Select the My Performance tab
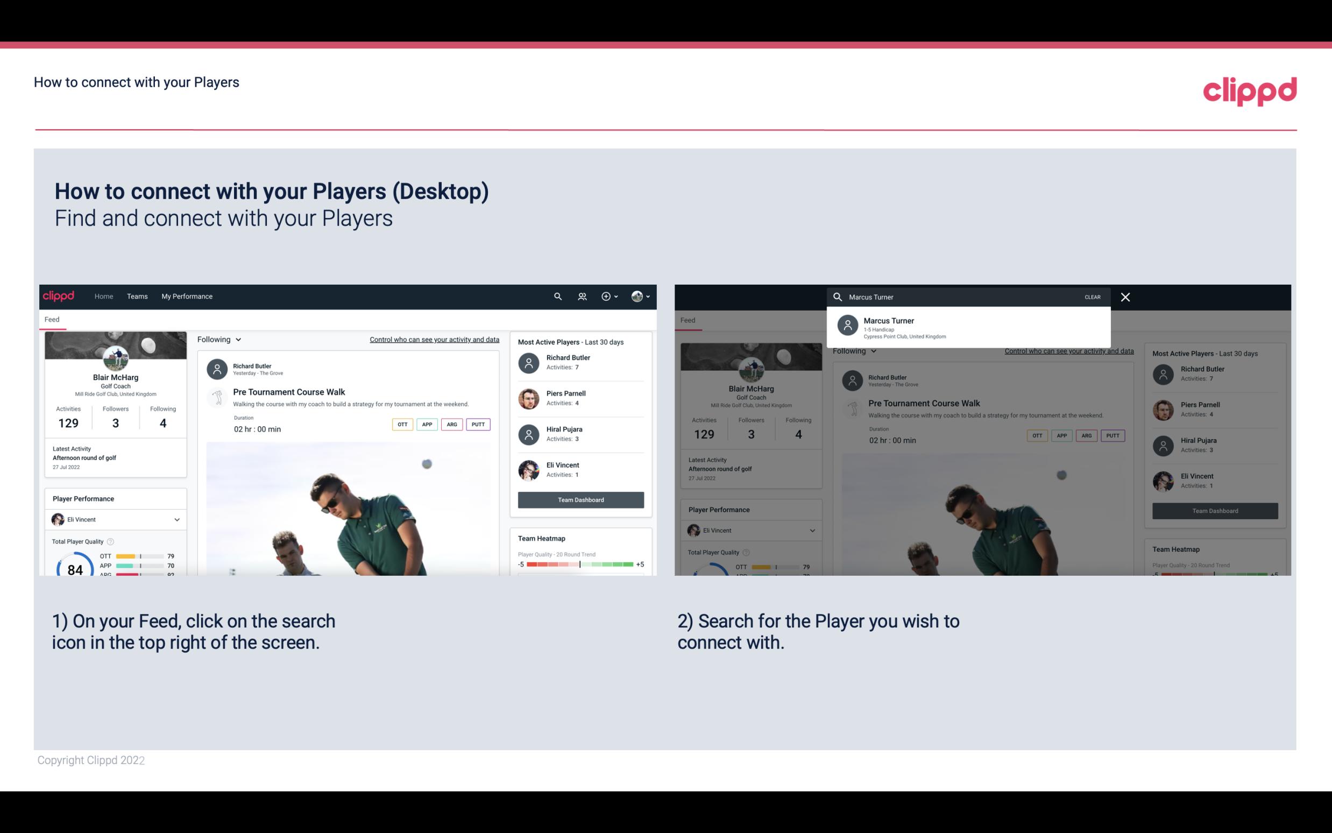Viewport: 1332px width, 833px height. coord(186,297)
